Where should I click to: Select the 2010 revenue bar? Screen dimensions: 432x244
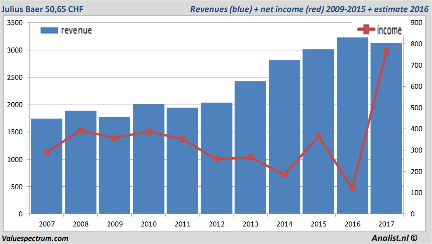coord(149,159)
